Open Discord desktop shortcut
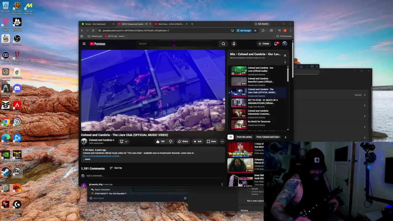Screen dimensions: 393x221 (x=17, y=89)
